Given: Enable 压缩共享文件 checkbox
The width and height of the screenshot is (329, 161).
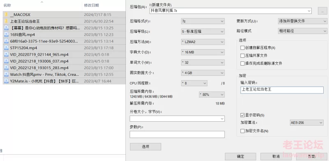Looking at the screenshot, I should pyautogui.click(x=243, y=56).
